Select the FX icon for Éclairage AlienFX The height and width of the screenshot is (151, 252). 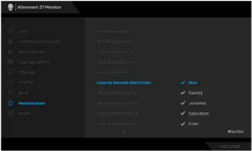point(10,62)
